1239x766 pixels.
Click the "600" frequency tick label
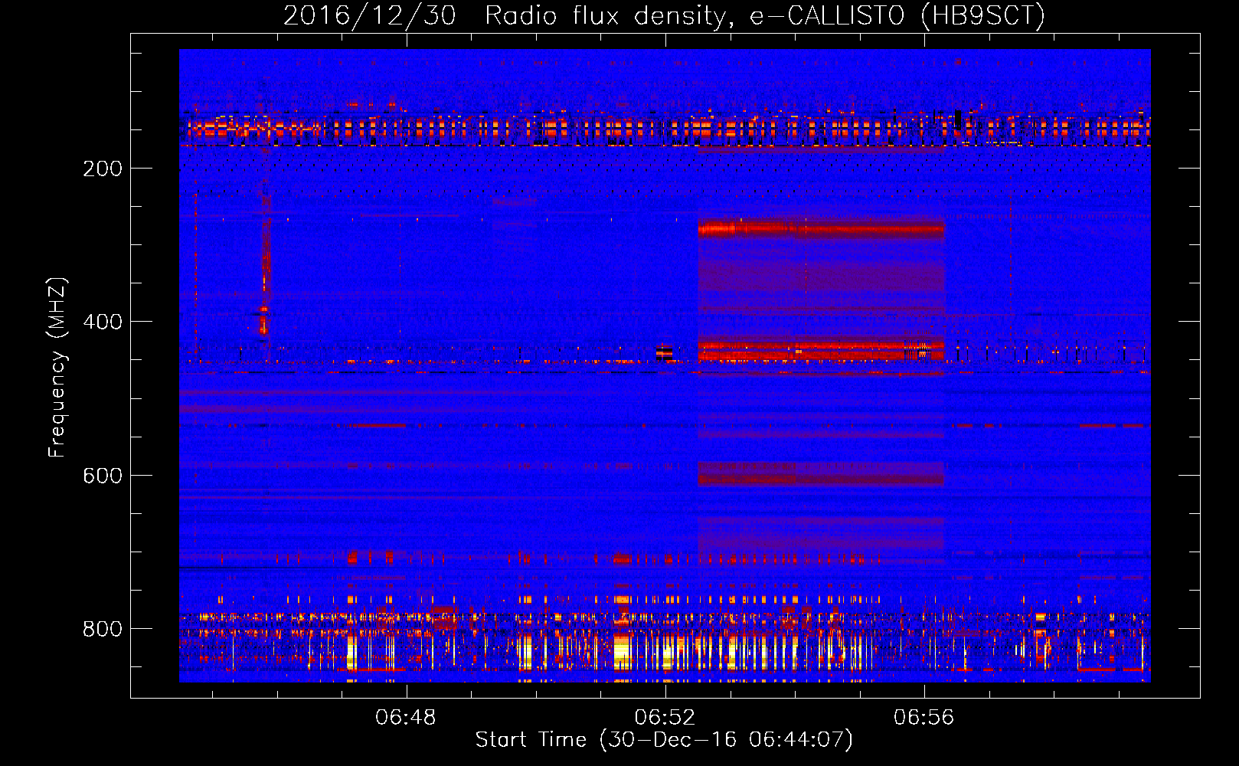[103, 476]
